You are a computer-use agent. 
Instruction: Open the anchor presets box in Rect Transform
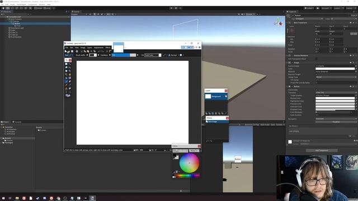[292, 31]
